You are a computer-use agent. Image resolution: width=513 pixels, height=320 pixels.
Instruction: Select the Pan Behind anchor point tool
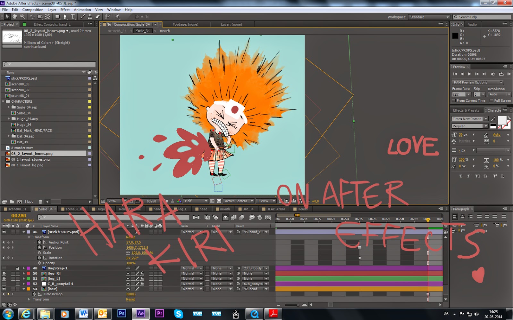(48, 17)
